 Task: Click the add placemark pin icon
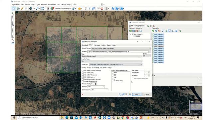coord(86,9)
